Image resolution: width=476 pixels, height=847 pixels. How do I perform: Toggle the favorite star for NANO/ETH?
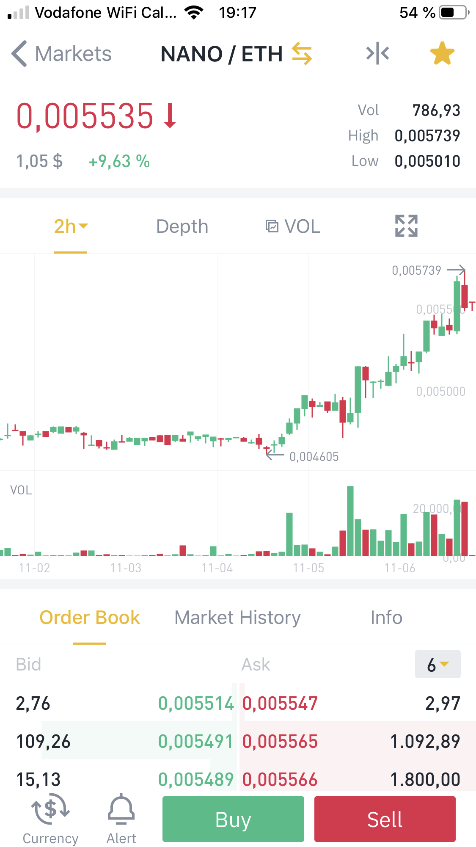pos(442,54)
